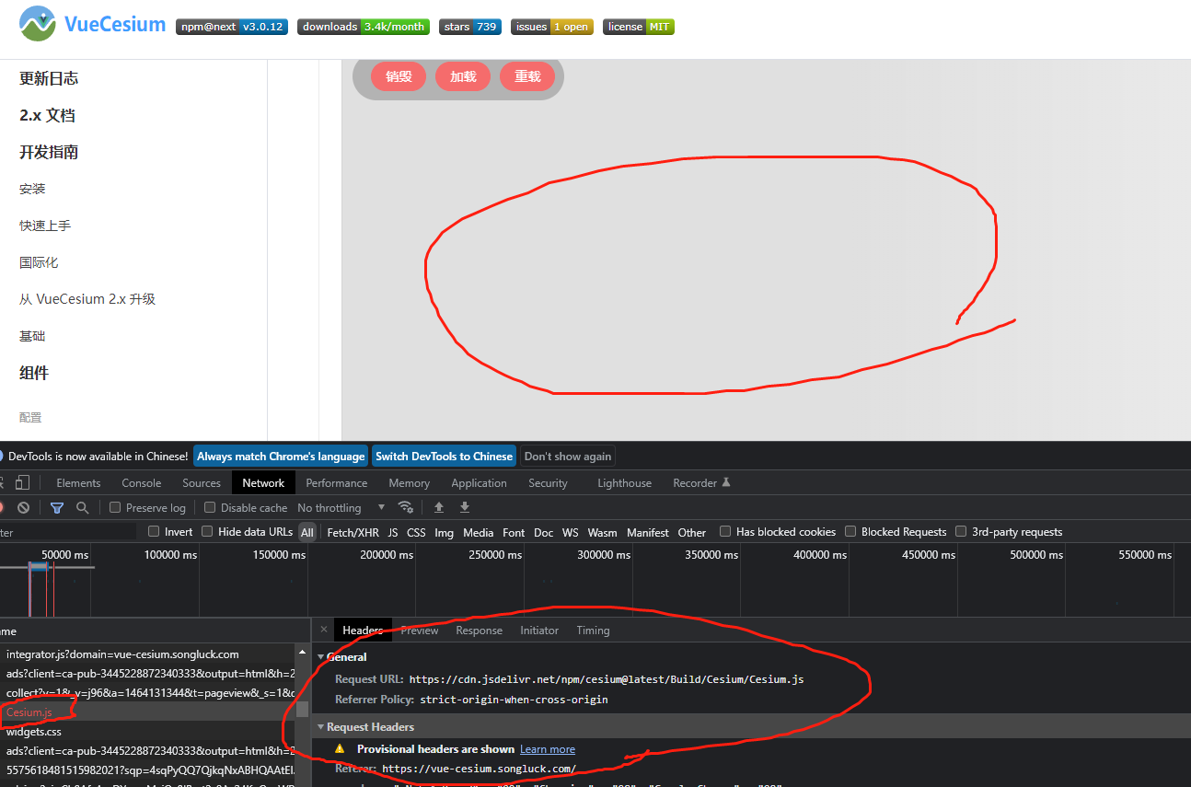
Task: Open network search with the magnifier icon
Action: [83, 507]
